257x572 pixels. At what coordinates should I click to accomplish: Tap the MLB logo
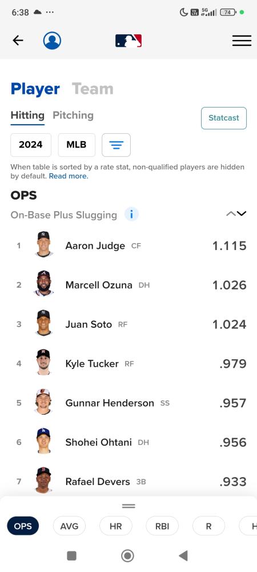pos(128,41)
